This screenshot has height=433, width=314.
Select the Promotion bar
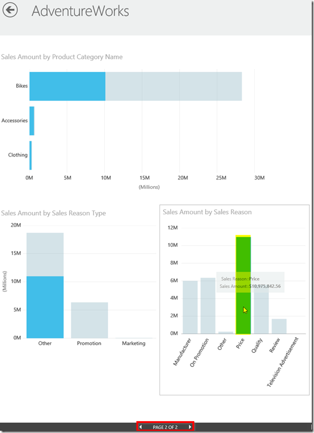point(90,320)
